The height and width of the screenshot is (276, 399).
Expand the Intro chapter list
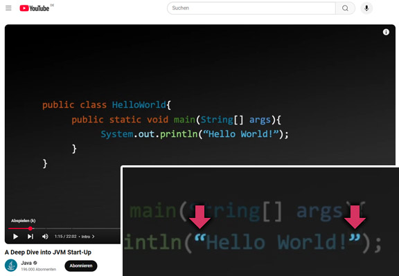[88, 237]
